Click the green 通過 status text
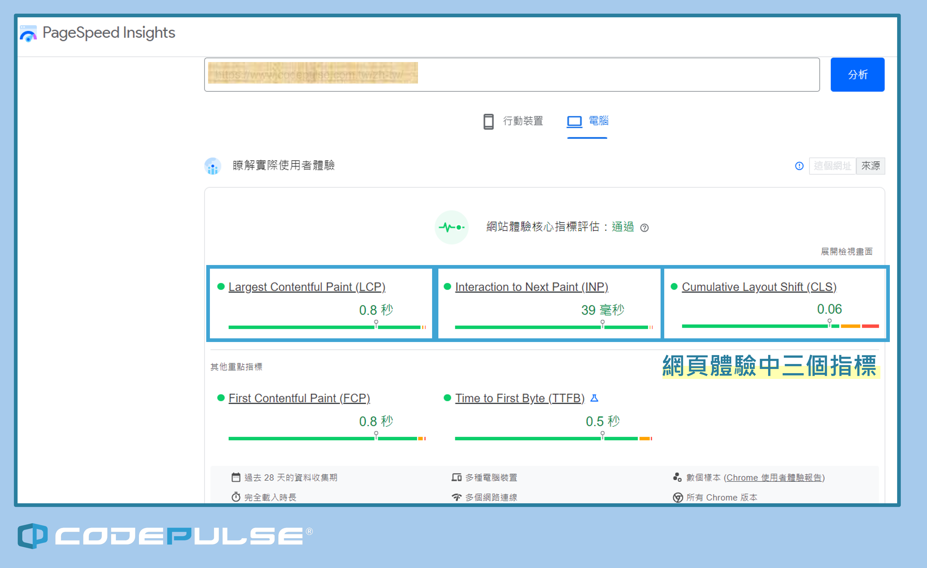 pos(623,227)
